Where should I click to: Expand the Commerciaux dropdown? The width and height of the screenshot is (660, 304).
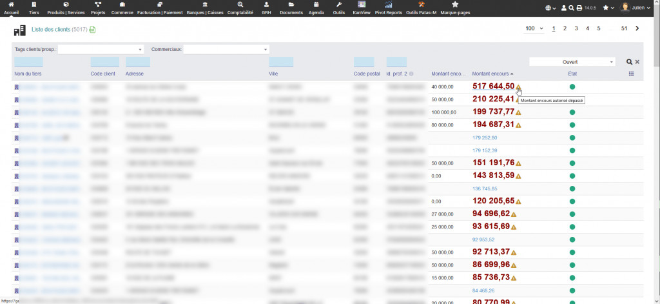(226, 50)
